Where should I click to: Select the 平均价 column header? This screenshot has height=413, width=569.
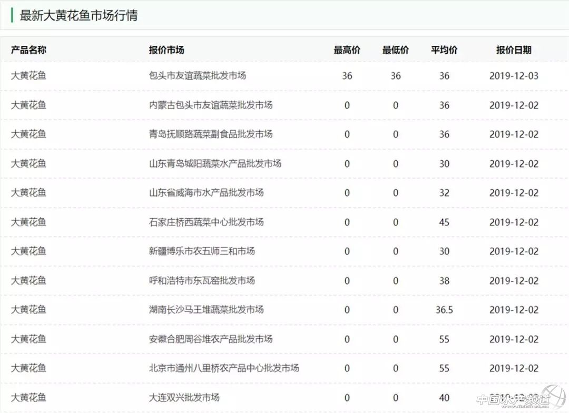[x=444, y=50]
